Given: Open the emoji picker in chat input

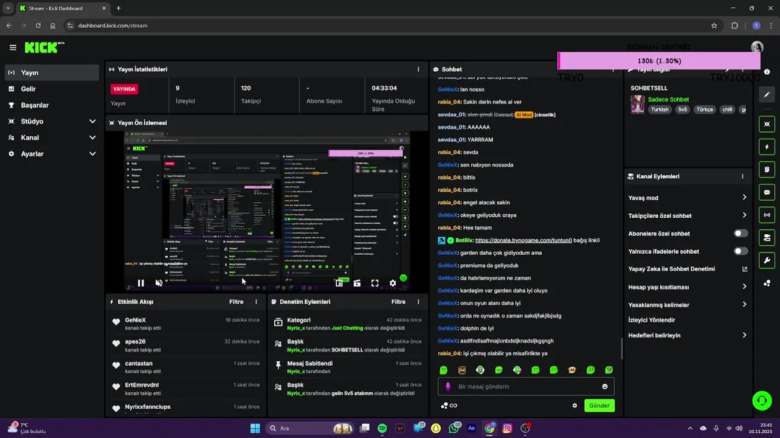Looking at the screenshot, I should [x=605, y=386].
